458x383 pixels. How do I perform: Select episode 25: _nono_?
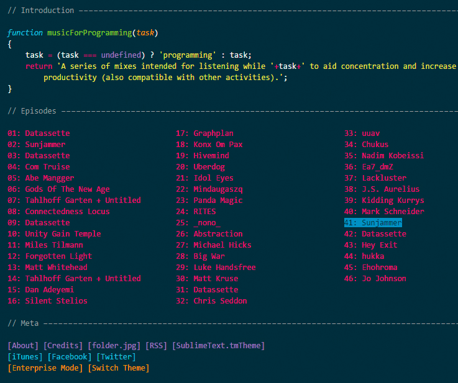[x=198, y=223]
